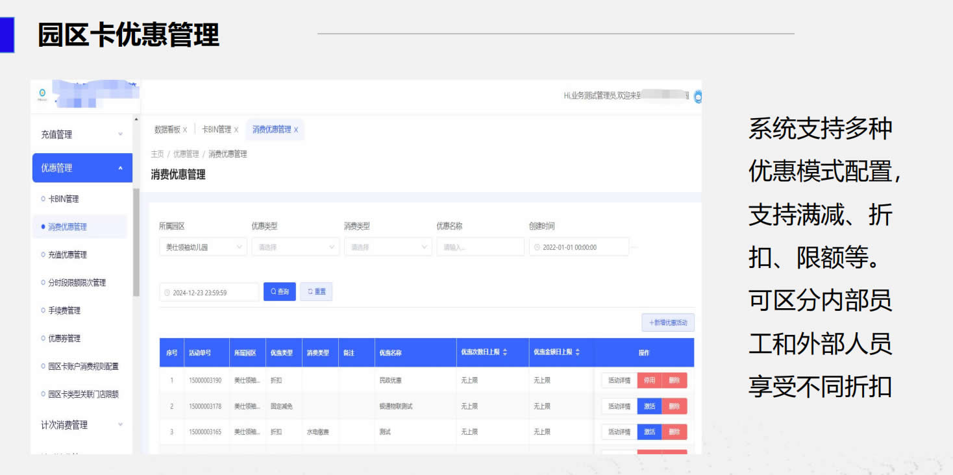Viewport: 953px width, 475px height.
Task: Close the 卡BIN管理 tab with its X
Action: click(x=236, y=130)
